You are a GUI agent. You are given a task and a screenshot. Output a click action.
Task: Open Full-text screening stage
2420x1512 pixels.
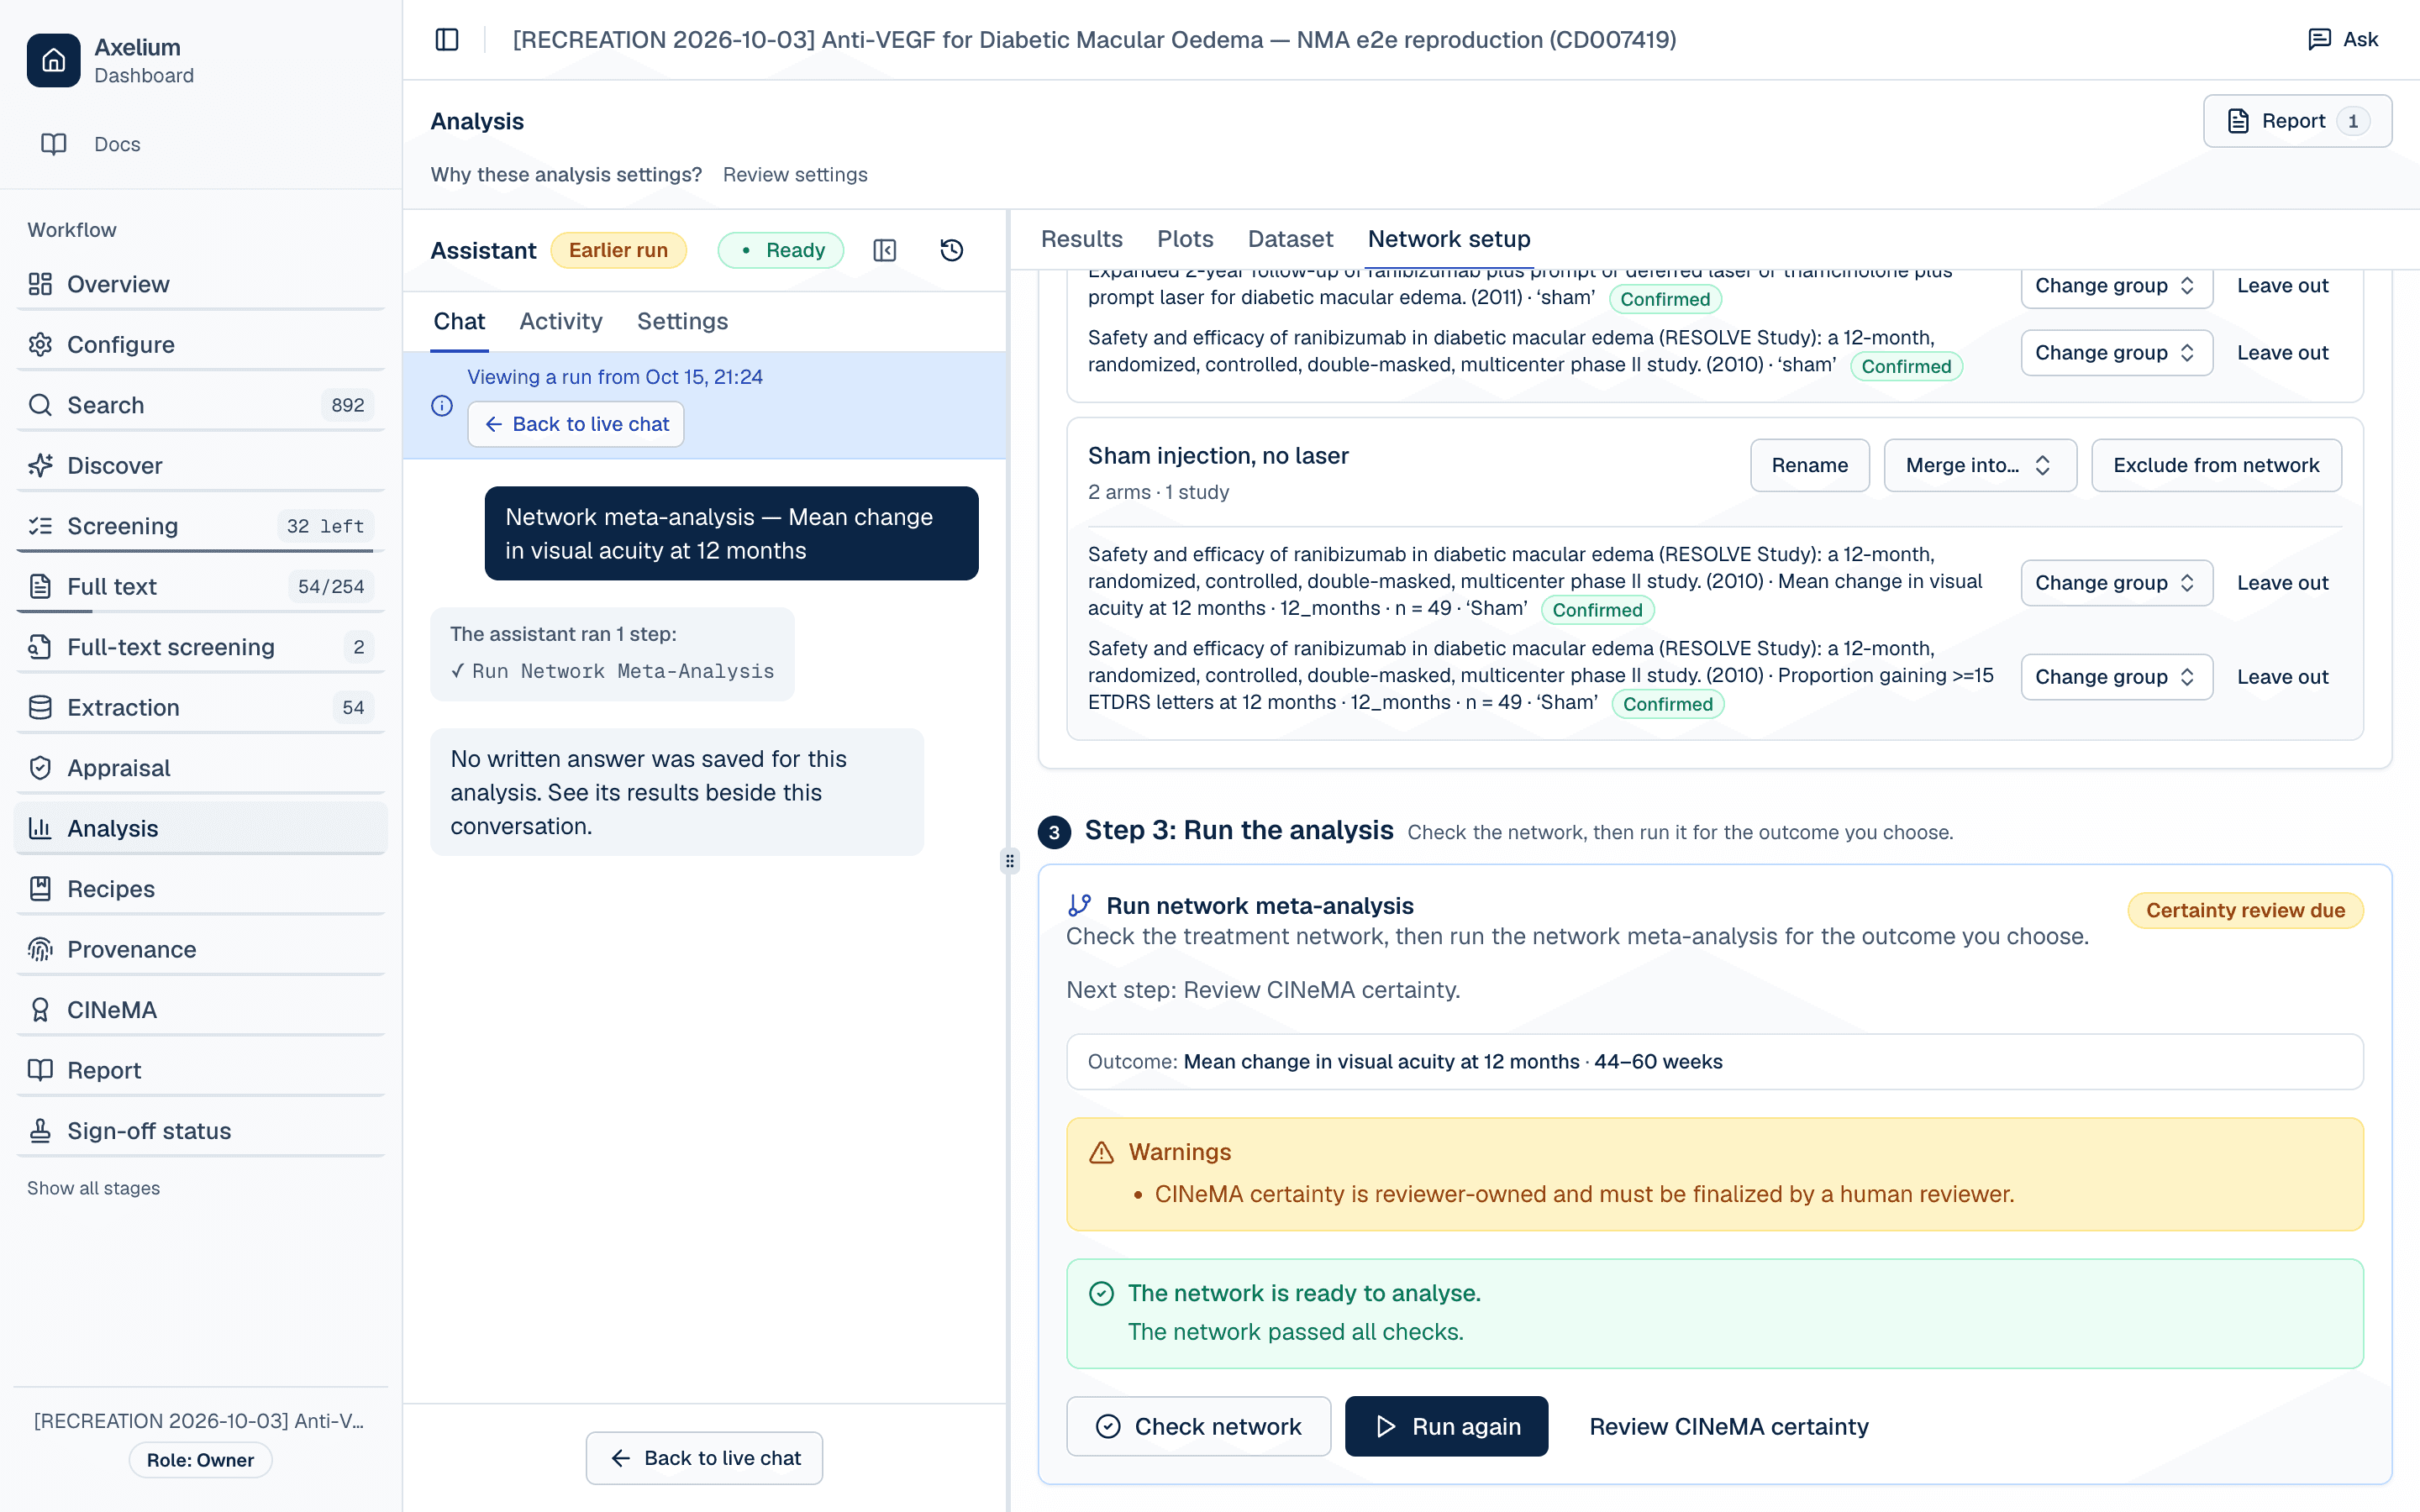[201, 647]
